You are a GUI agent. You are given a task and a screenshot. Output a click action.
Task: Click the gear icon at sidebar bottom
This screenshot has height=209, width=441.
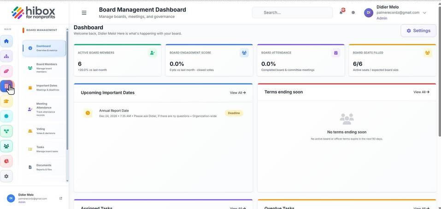[6, 176]
